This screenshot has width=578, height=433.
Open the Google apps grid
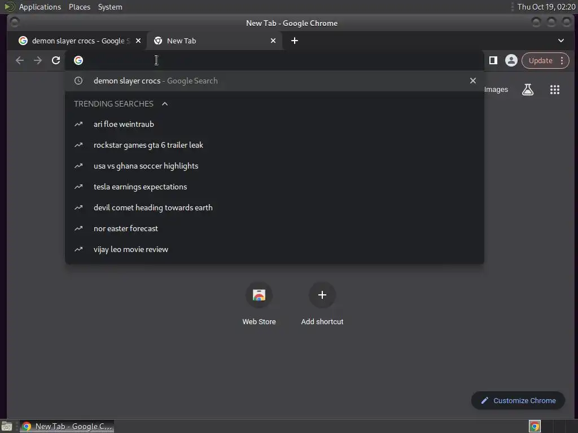pos(554,90)
